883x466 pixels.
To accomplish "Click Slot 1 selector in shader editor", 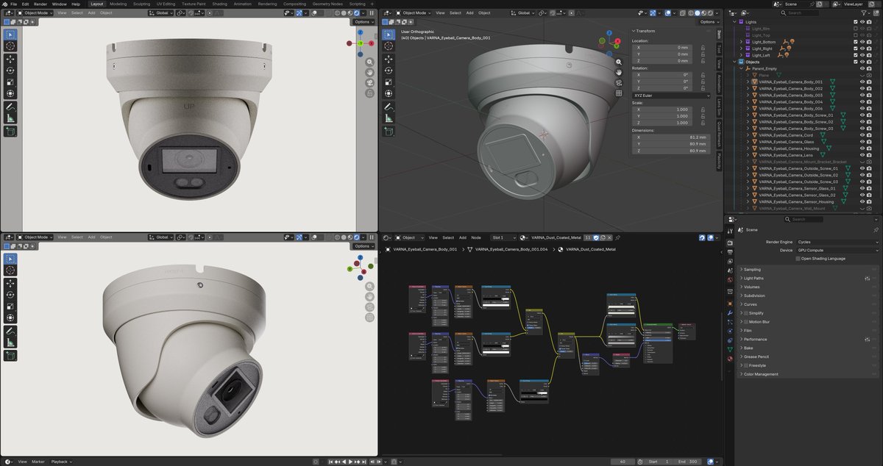I will point(503,237).
